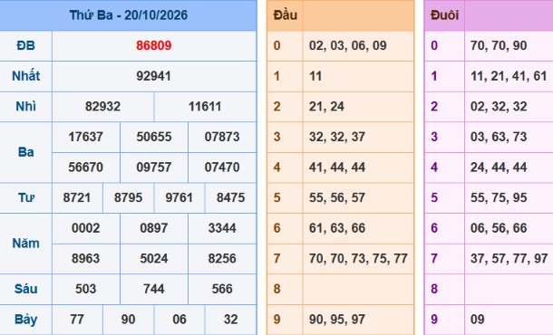Click Bảy prize cell 90
553x335 pixels.
128,319
